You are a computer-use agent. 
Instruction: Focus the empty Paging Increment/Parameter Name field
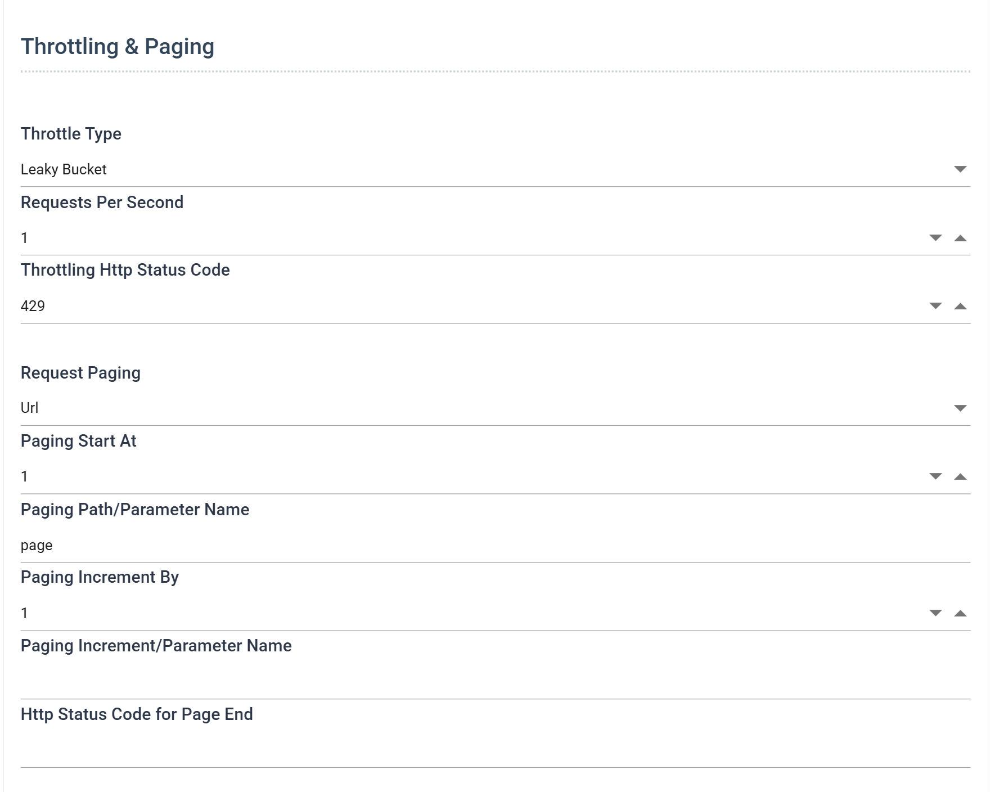click(x=496, y=682)
